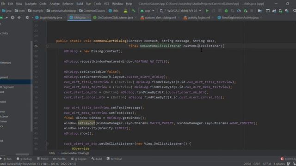
Task: Open the Event Log button
Action: 288,159
